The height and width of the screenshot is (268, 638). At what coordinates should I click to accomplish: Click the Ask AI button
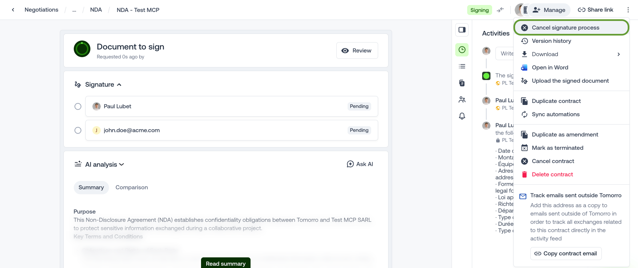pyautogui.click(x=360, y=164)
